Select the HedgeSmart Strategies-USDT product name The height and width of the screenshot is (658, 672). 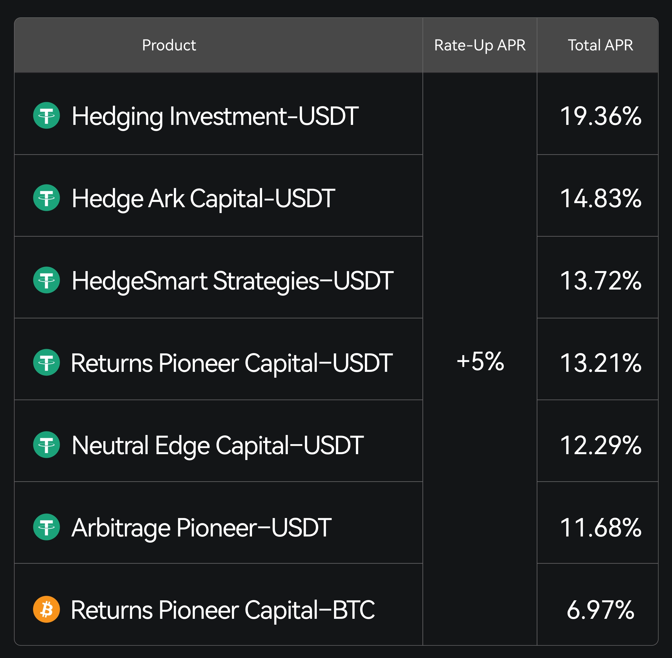(232, 281)
